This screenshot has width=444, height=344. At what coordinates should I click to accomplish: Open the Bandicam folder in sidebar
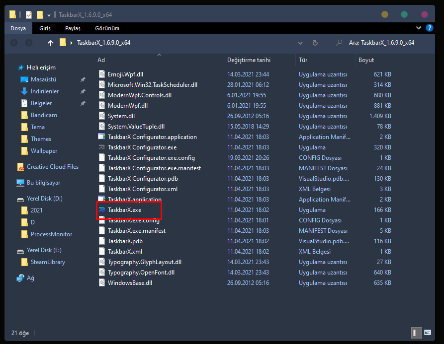tap(44, 115)
